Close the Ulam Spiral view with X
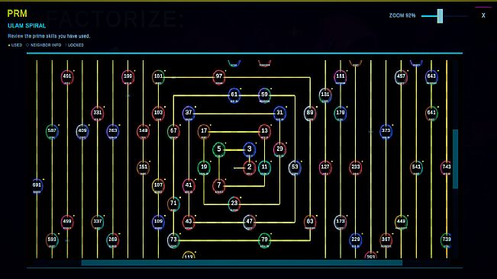Screen dimensions: 497x279 coord(483,15)
